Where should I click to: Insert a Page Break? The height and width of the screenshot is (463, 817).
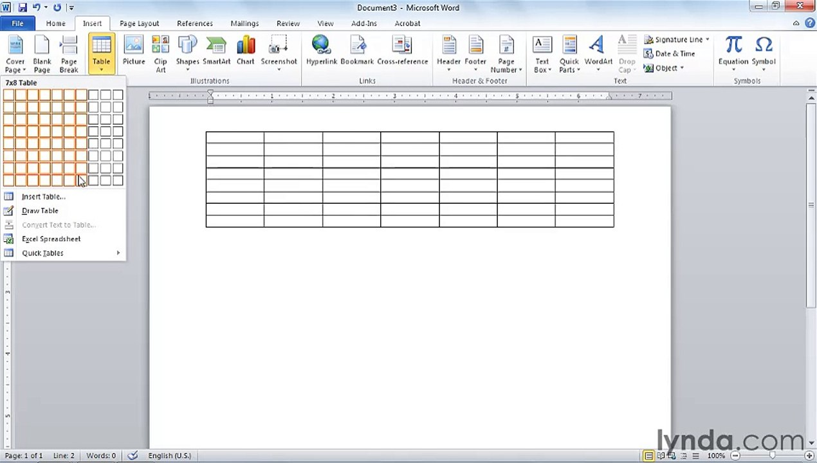tap(69, 55)
